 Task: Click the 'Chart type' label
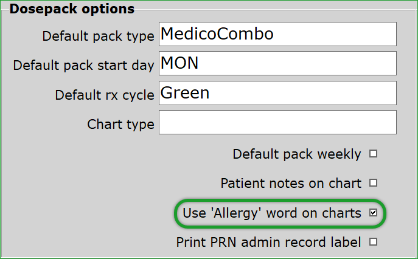[120, 125]
